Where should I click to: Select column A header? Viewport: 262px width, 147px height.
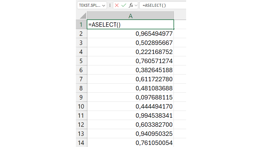[130, 16]
